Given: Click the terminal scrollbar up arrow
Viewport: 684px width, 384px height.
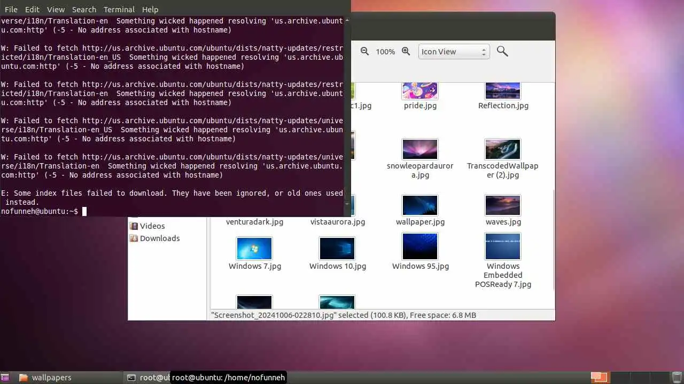Looking at the screenshot, I should [347, 20].
